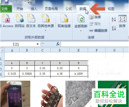Click the fx insert function icon

point(58,44)
